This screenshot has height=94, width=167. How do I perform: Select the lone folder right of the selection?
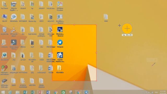point(106,17)
